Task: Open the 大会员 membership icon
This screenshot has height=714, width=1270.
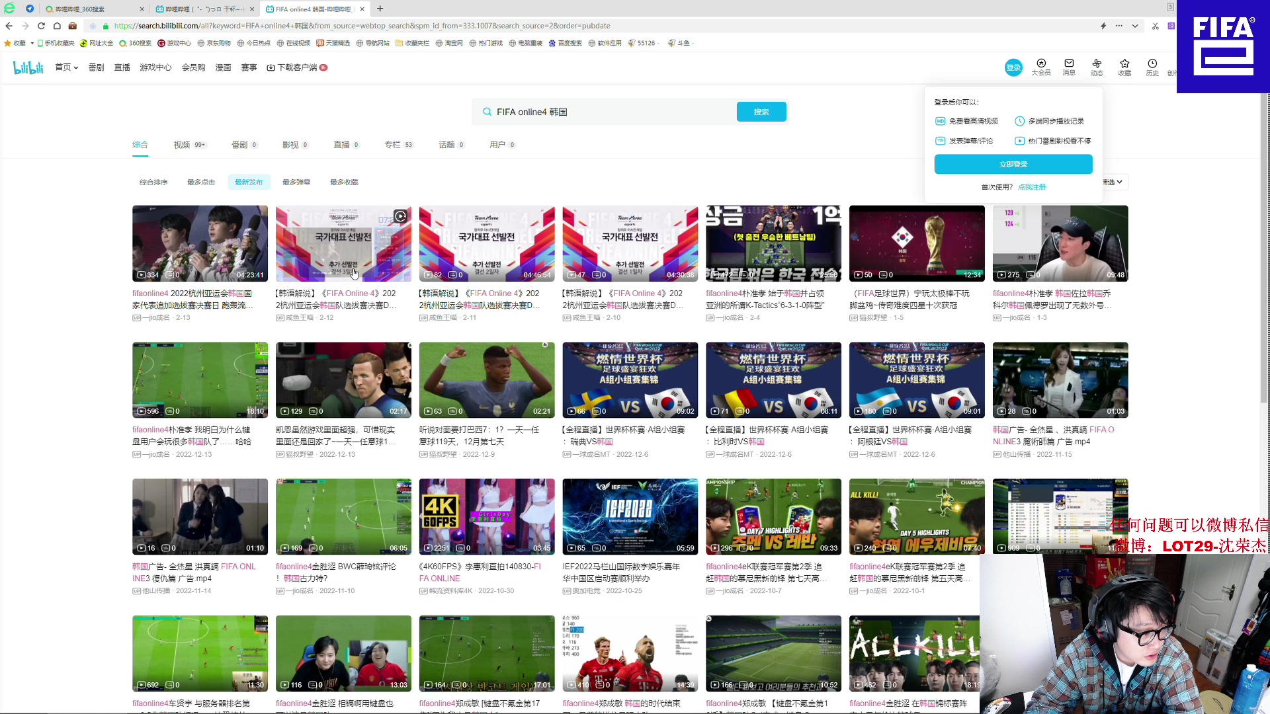Action: (1041, 67)
